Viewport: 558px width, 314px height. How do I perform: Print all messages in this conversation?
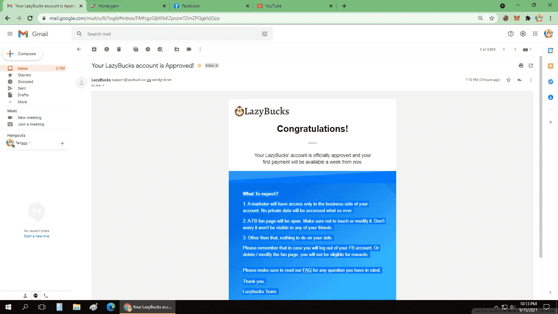521,66
